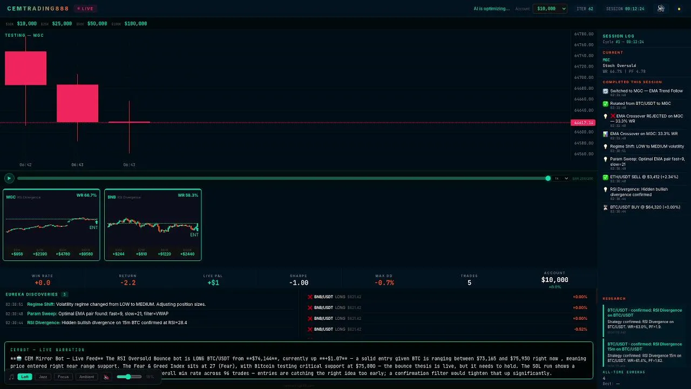The width and height of the screenshot is (691, 389).
Task: Open the 1x playback speed dropdown
Action: pyautogui.click(x=561, y=178)
